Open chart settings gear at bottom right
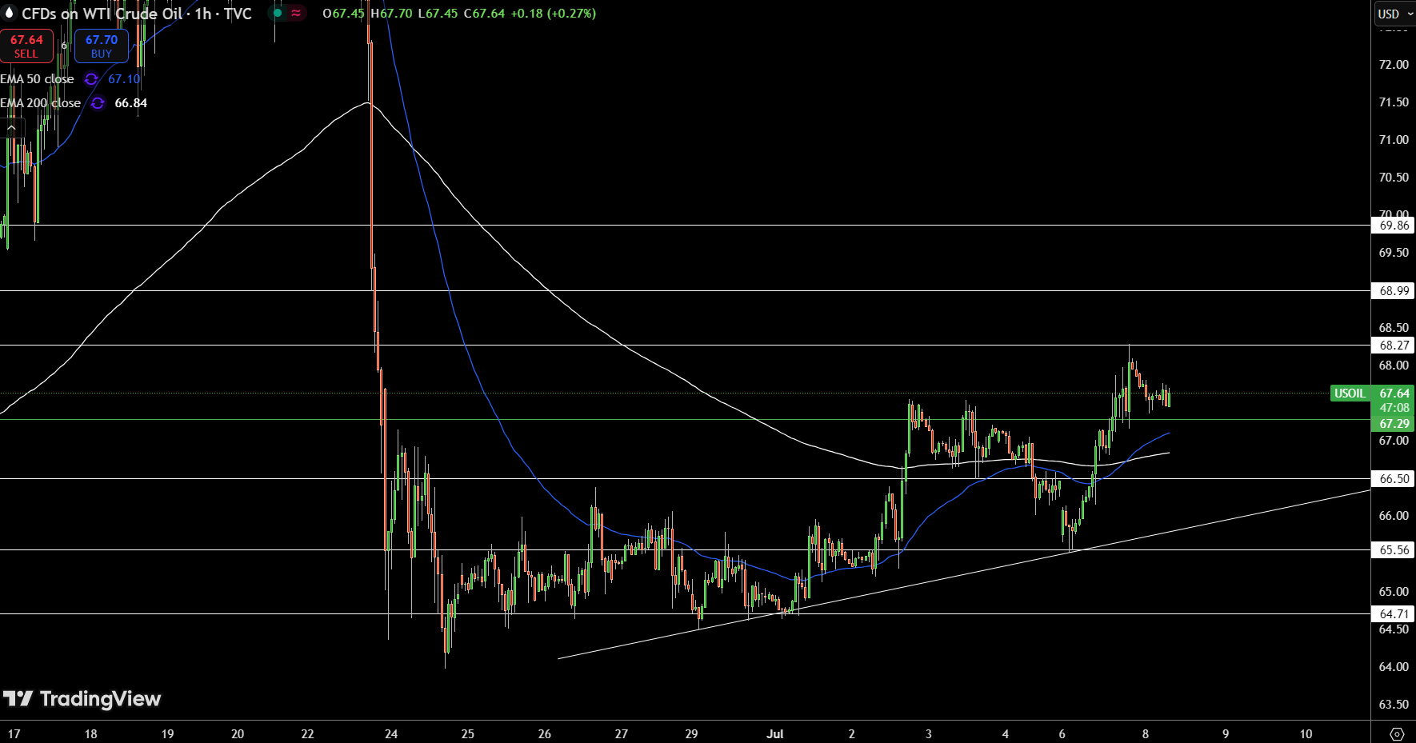This screenshot has height=743, width=1416. click(x=1397, y=733)
